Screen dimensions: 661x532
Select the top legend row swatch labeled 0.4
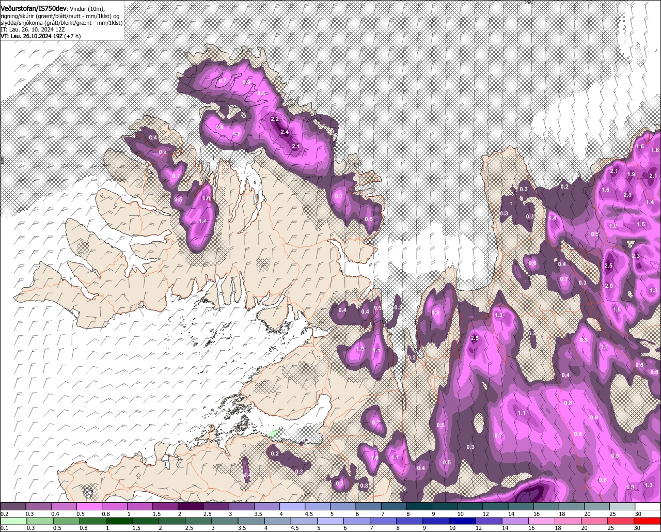pyautogui.click(x=64, y=506)
